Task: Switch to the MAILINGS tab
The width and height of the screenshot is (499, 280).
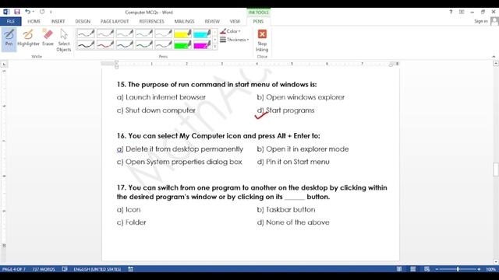Action: [184, 21]
